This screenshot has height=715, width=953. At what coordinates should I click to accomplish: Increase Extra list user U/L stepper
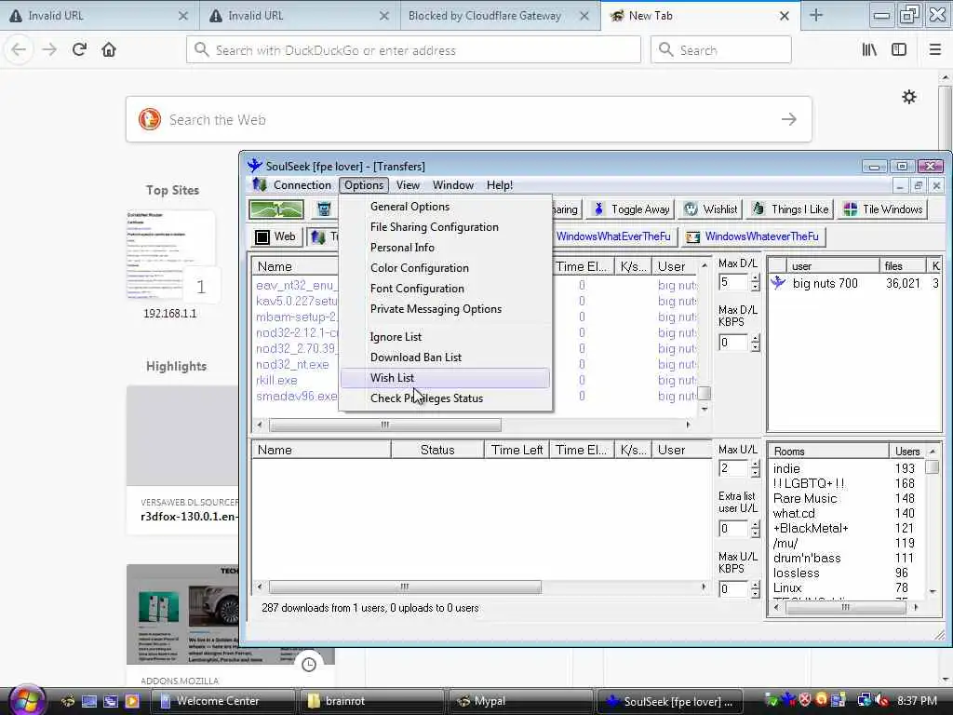tap(756, 525)
